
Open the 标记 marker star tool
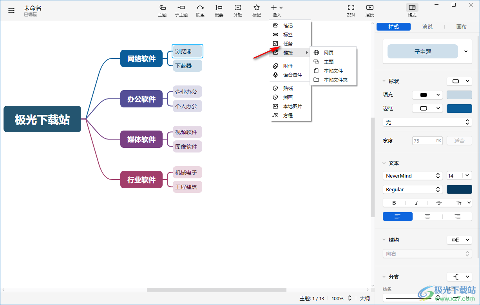pyautogui.click(x=257, y=11)
